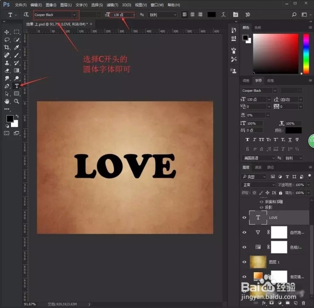Open the Cooper Black font dropdown in options bar
The width and height of the screenshot is (314, 308).
point(74,15)
